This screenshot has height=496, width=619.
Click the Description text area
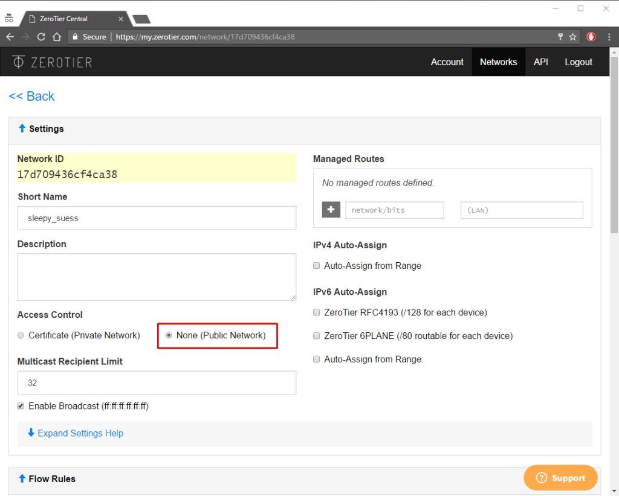coord(157,277)
